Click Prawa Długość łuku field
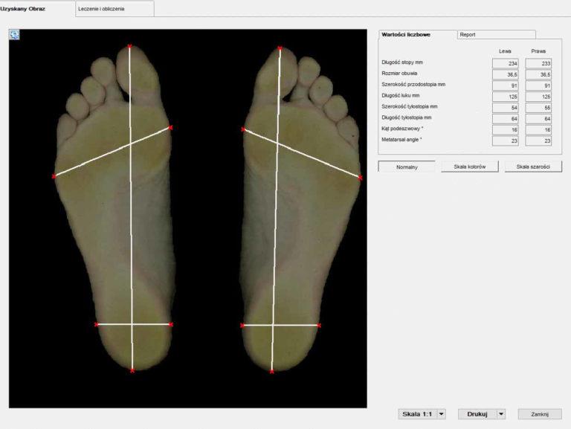The image size is (571, 429). click(538, 97)
